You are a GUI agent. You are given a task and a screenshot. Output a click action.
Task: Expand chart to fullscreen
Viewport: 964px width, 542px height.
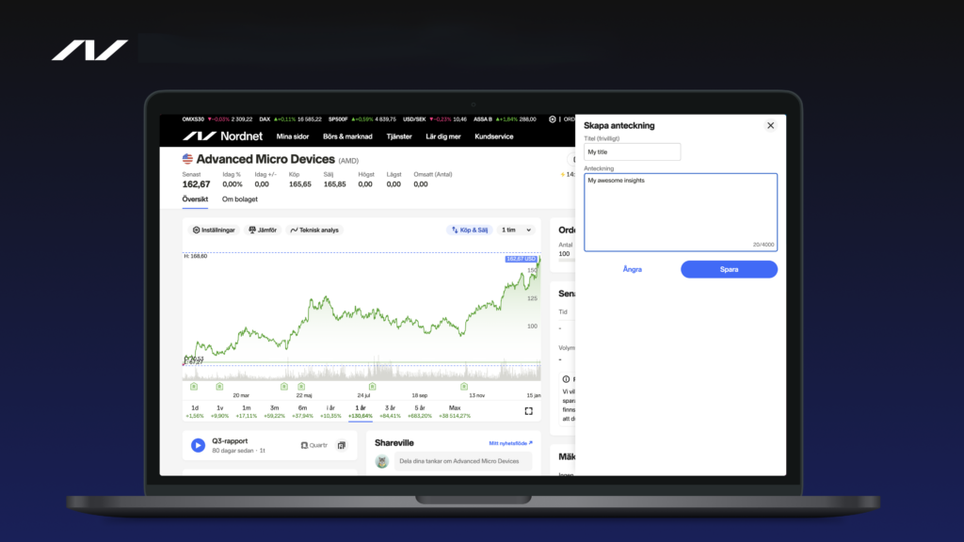(529, 411)
